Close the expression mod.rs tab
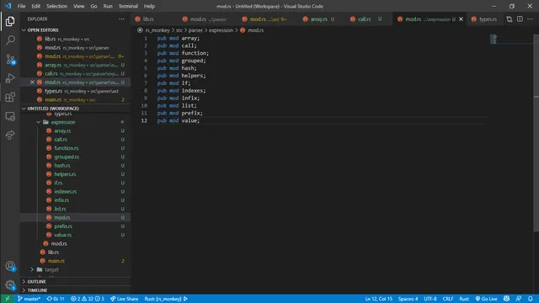539x303 pixels. (461, 19)
